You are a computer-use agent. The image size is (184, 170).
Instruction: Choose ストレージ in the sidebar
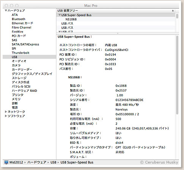point(19,78)
